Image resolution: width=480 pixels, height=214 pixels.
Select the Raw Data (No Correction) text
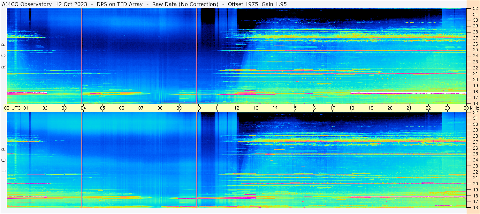(185, 4)
